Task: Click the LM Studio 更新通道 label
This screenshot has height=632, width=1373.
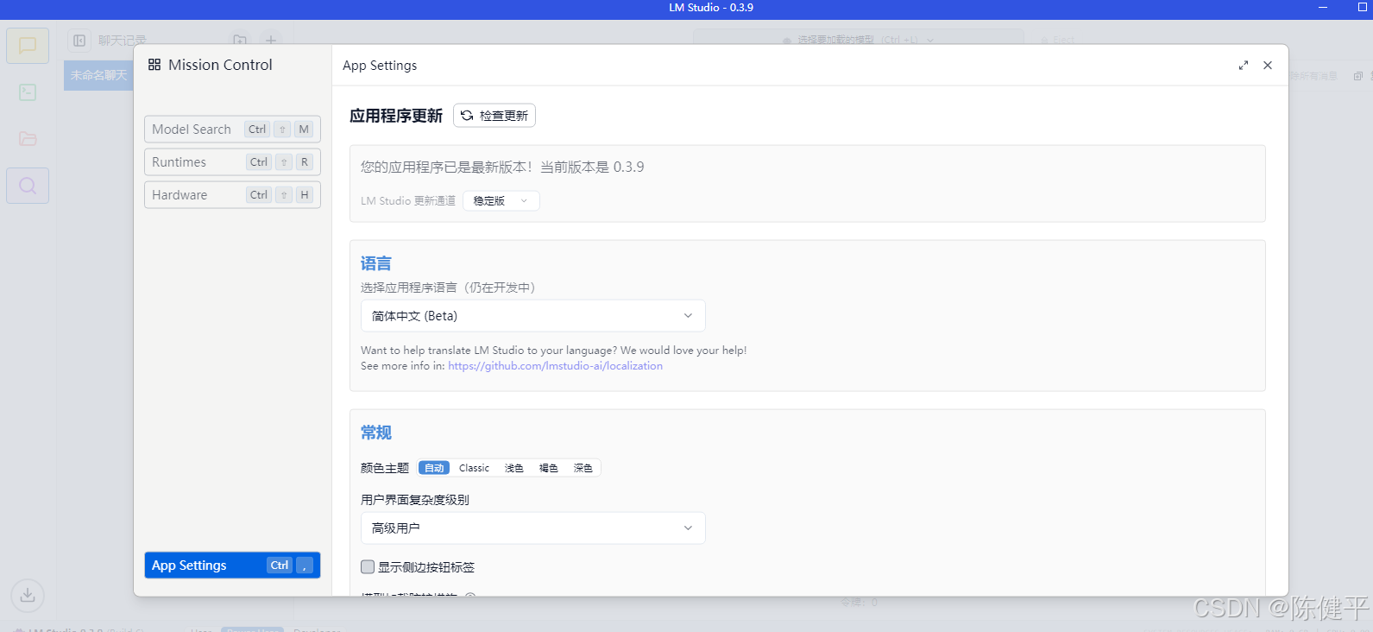Action: pyautogui.click(x=408, y=201)
